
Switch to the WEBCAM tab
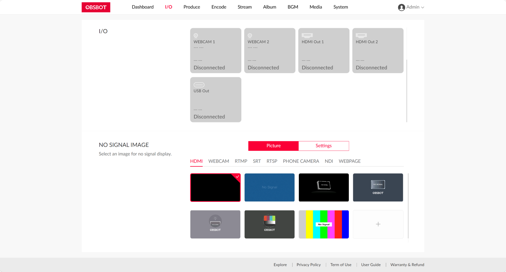coord(219,161)
